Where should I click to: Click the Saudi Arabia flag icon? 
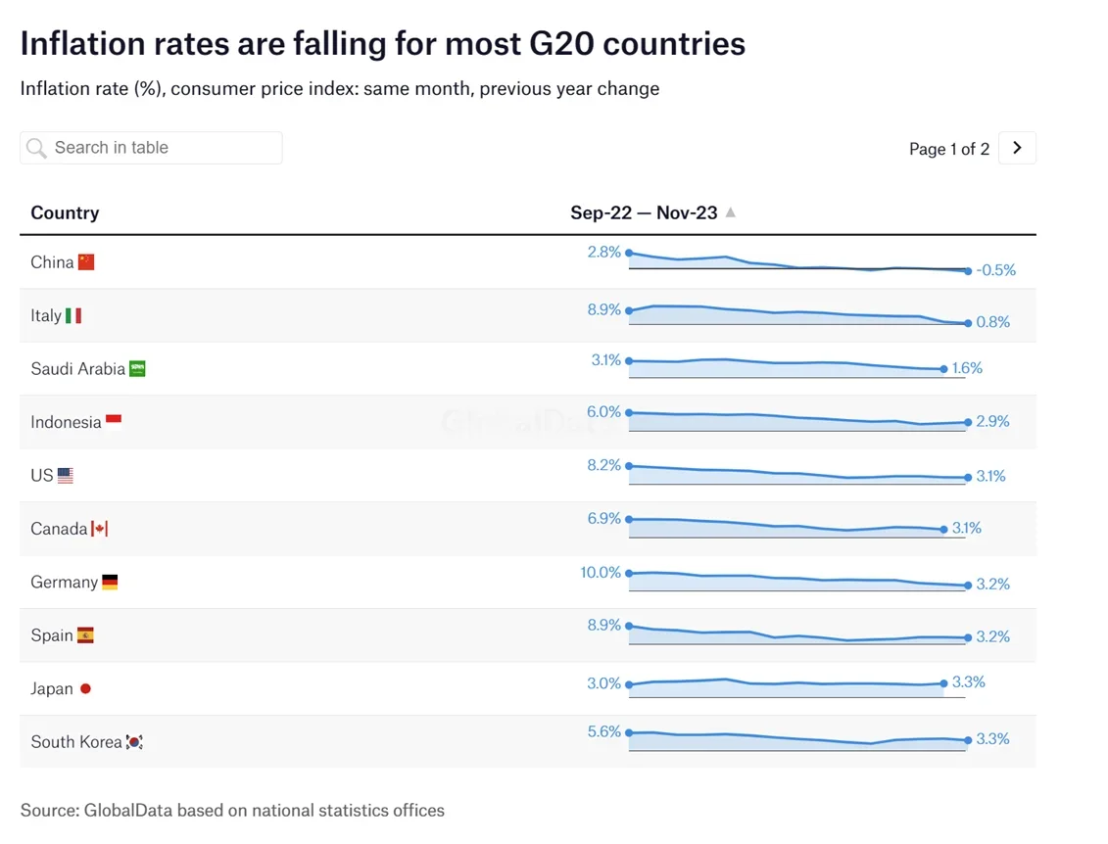click(137, 369)
